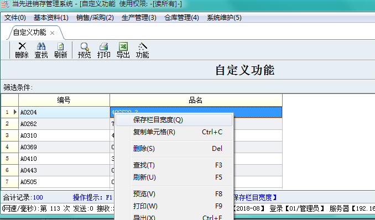The height and width of the screenshot is (220, 375).
Task: Close the 自定义功能 tab
Action: (x=52, y=33)
